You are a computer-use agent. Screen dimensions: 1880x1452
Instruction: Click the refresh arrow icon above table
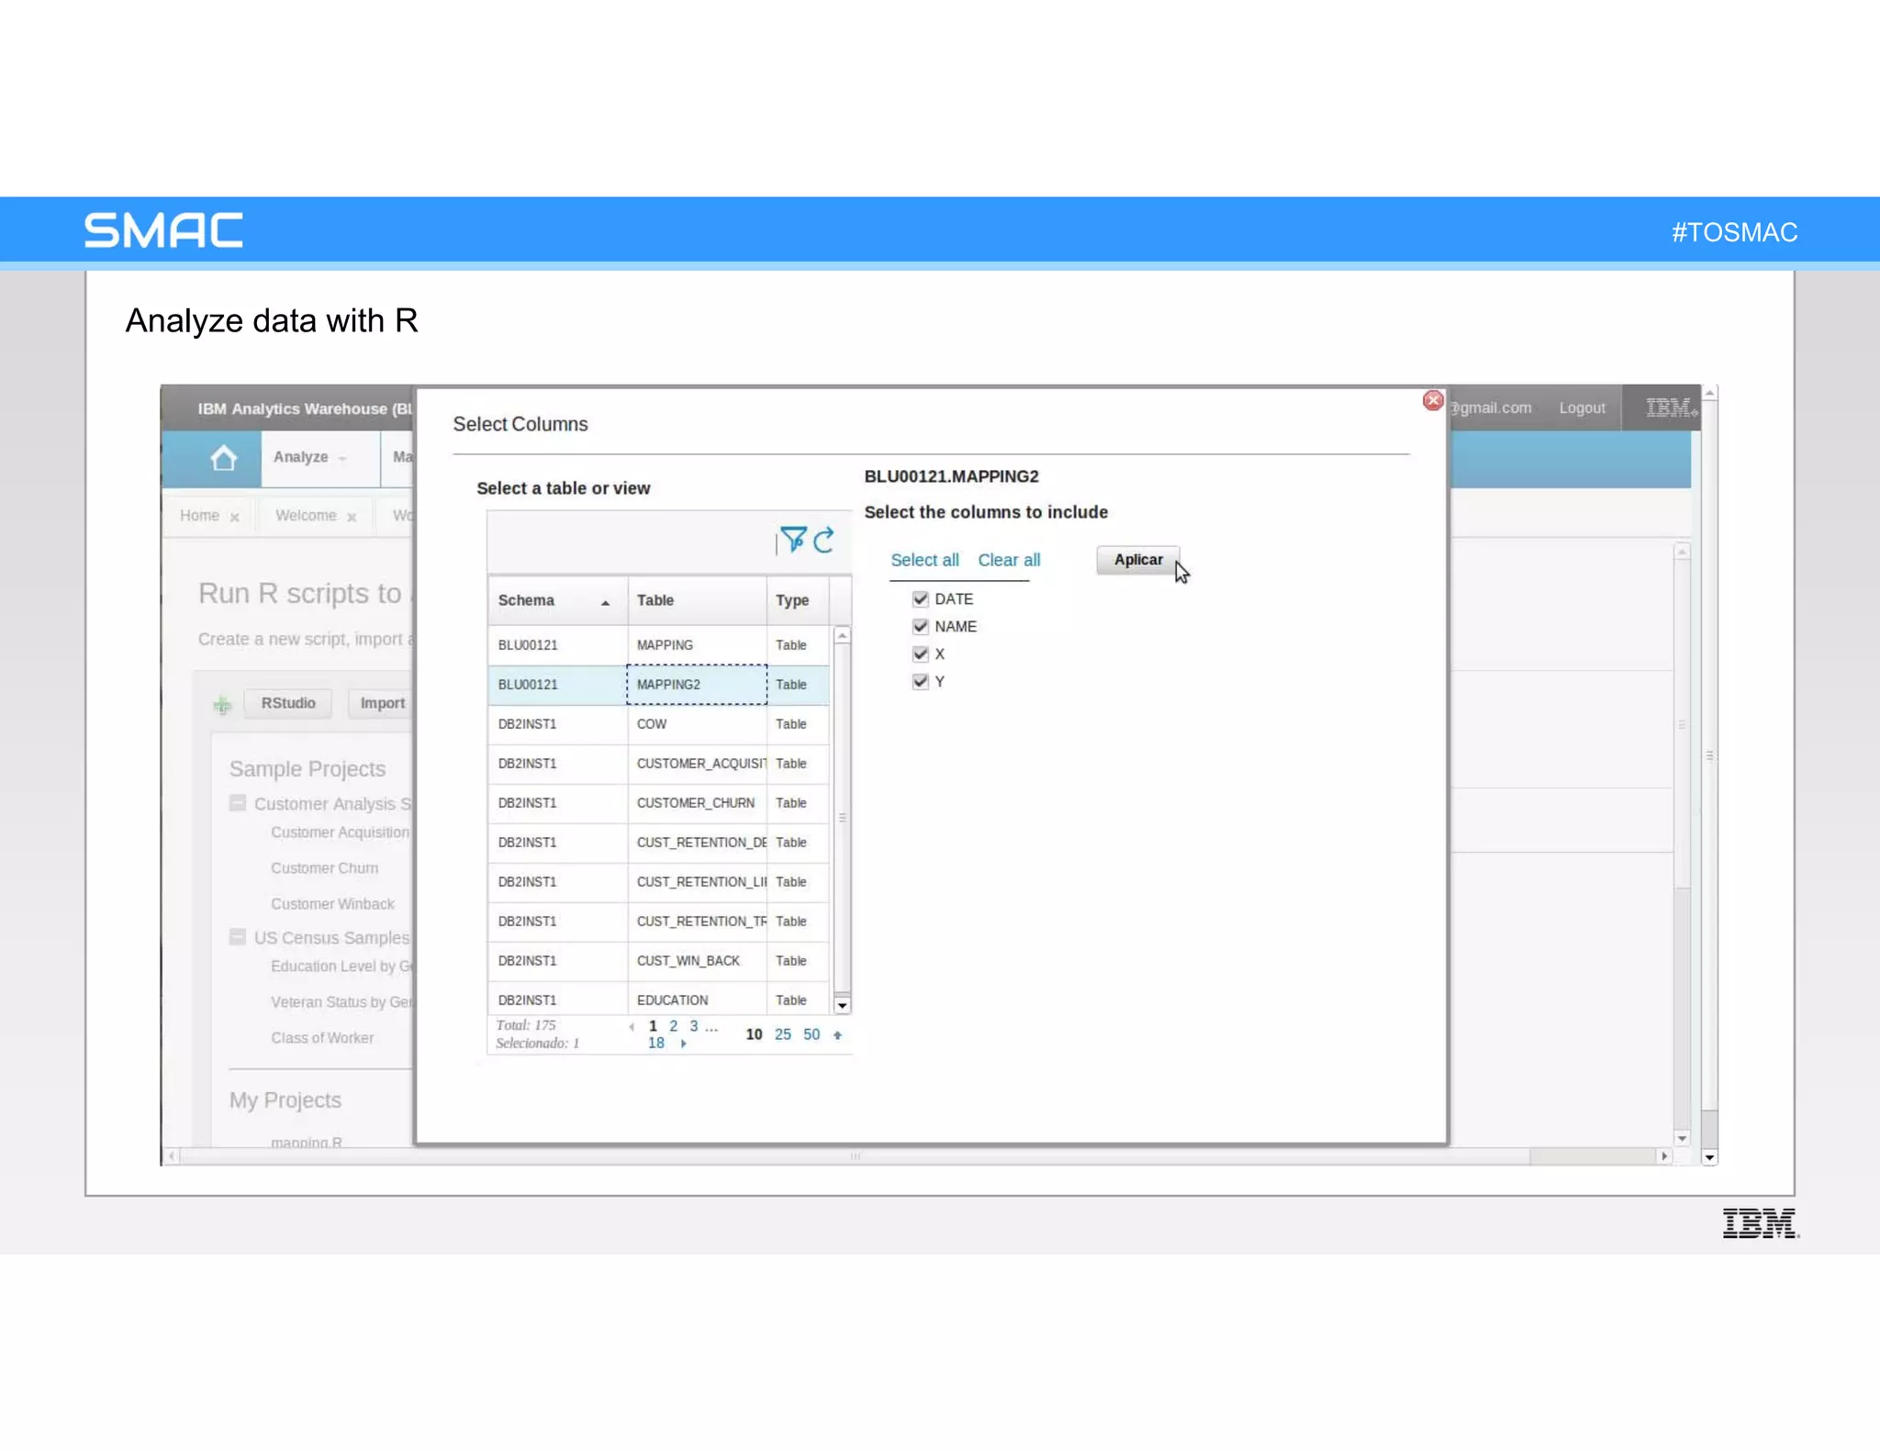[824, 540]
